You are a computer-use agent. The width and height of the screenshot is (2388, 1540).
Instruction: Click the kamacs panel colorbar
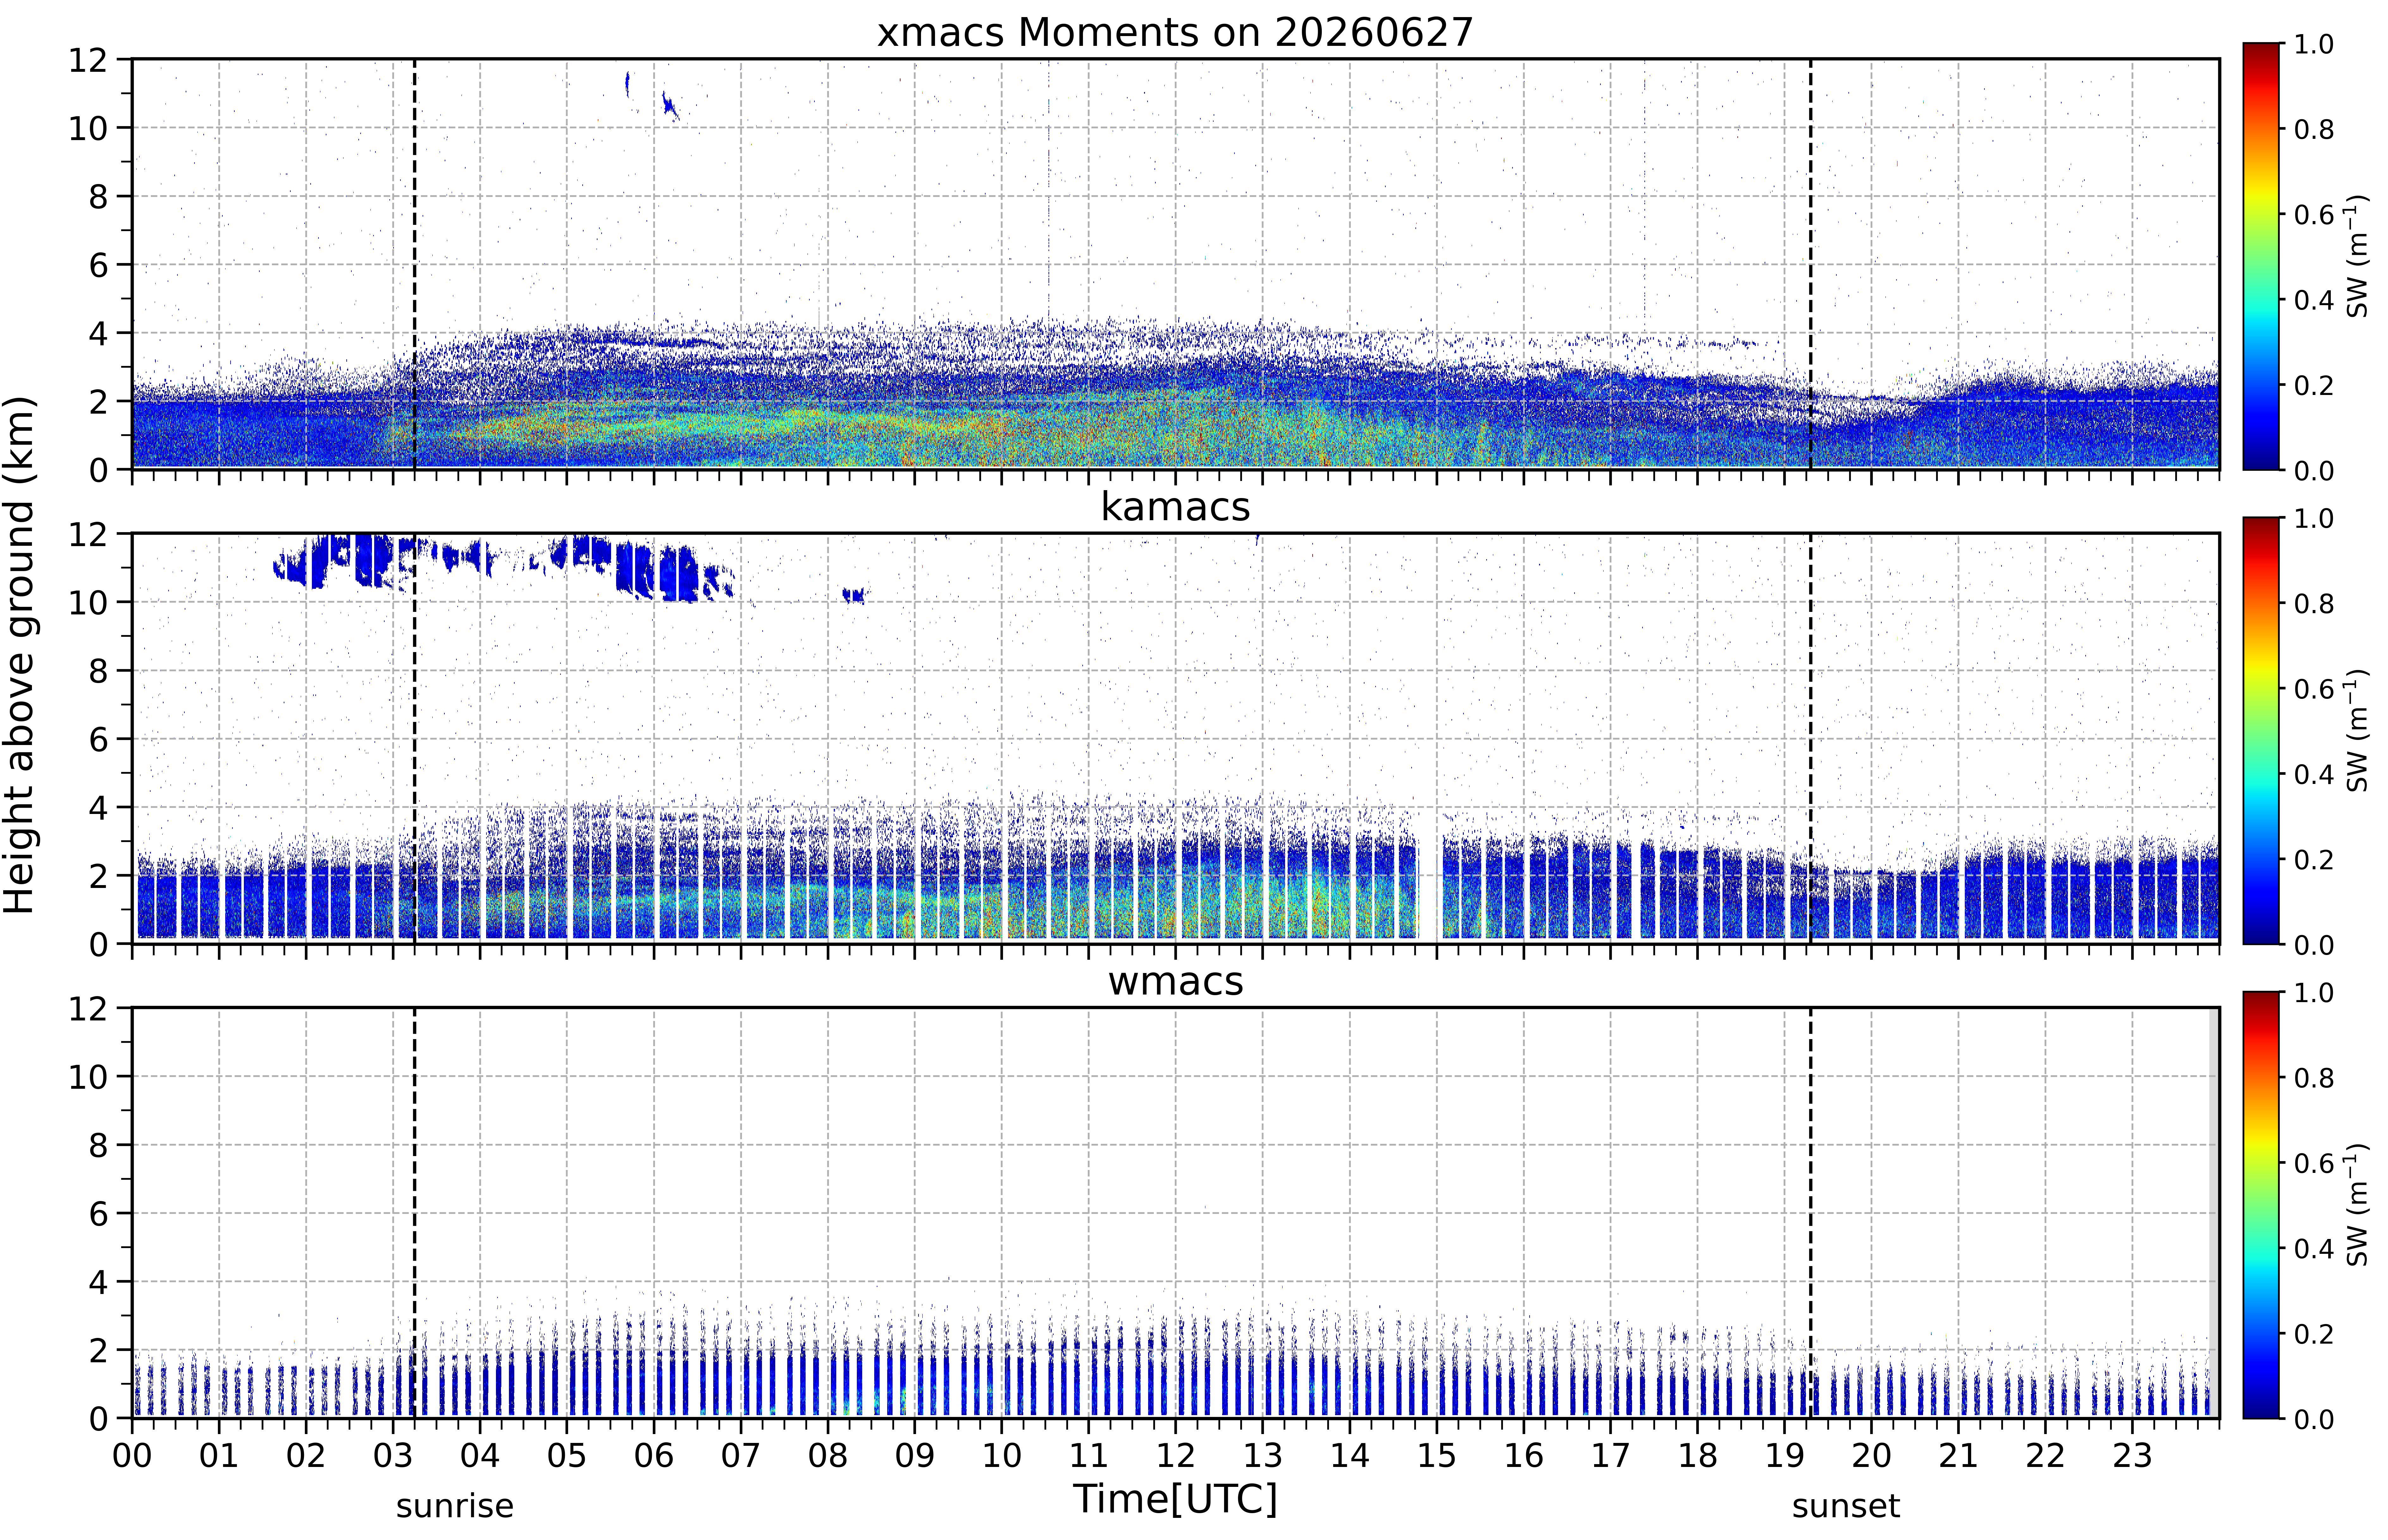pyautogui.click(x=2261, y=731)
